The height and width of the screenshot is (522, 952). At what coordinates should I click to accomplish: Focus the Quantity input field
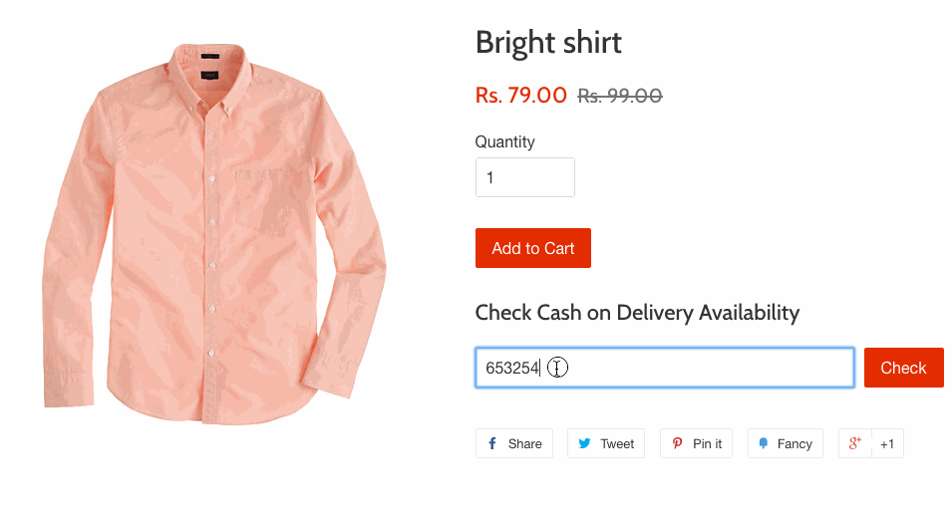click(525, 177)
